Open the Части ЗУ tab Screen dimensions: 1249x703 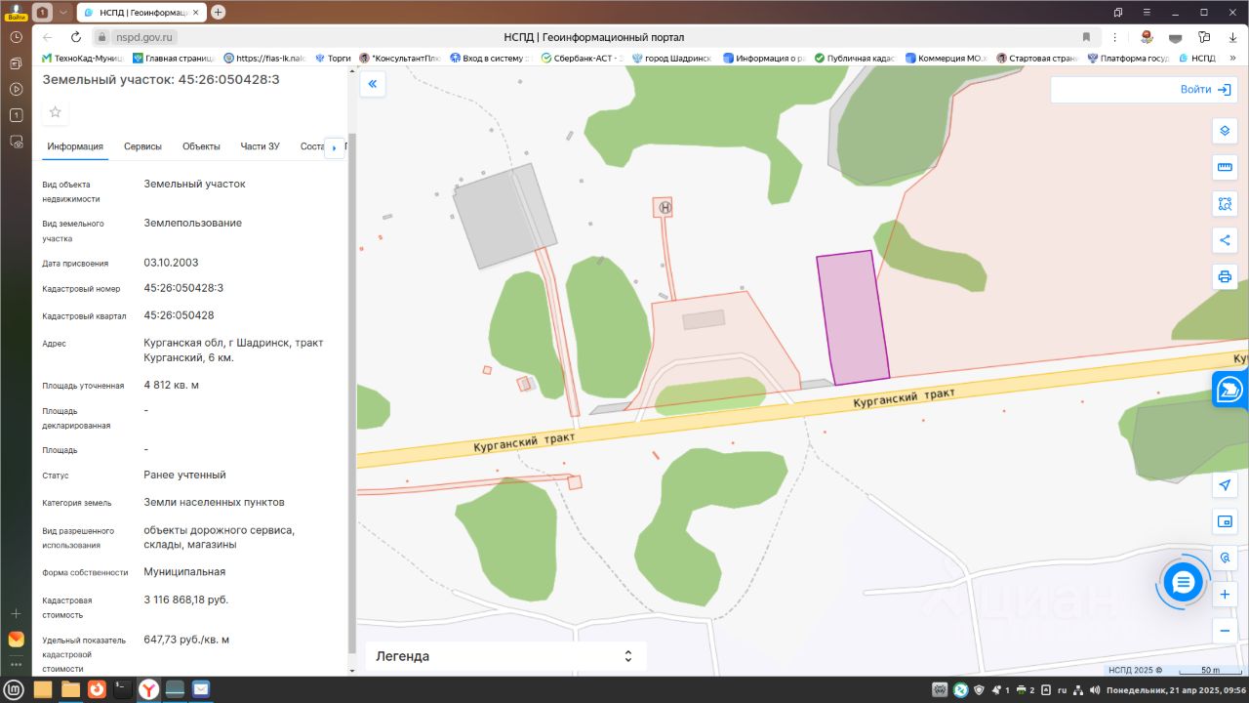click(260, 146)
